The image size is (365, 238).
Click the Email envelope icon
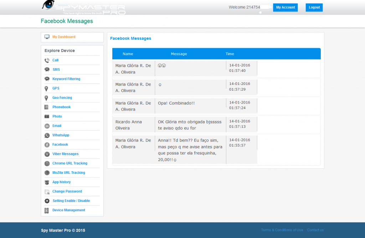47,126
